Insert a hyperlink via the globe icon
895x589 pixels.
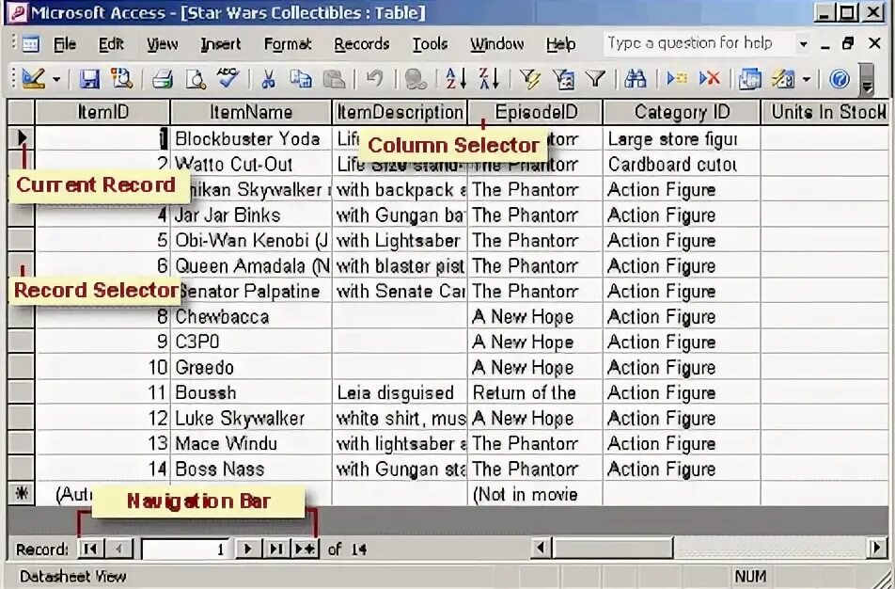(415, 79)
